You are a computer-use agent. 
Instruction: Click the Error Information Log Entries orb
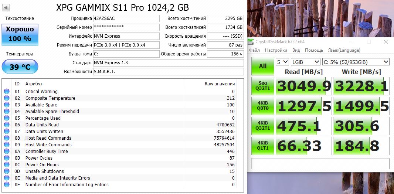point(7,185)
